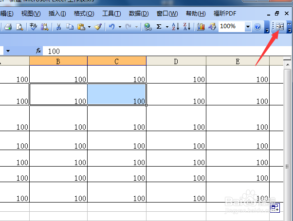The height and width of the screenshot is (221, 293).
Task: Select cell B4 containing 100
Action: click(58, 140)
